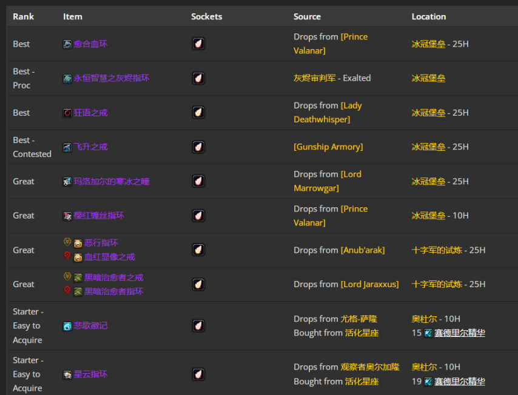Click the Horde faction icon beside 血红显像之戒

[x=67, y=256]
